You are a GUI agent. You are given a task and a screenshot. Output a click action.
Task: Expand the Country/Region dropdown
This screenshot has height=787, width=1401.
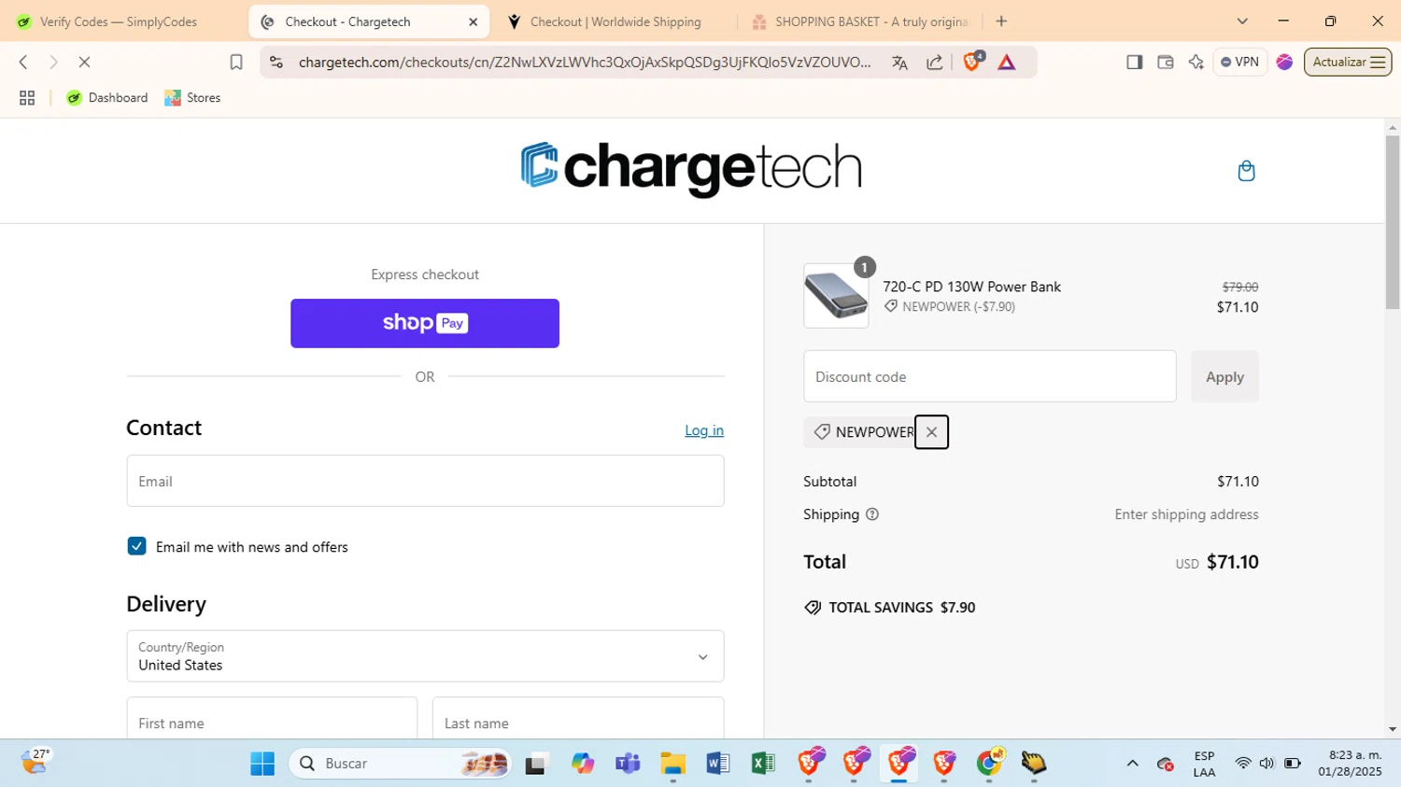click(x=425, y=656)
